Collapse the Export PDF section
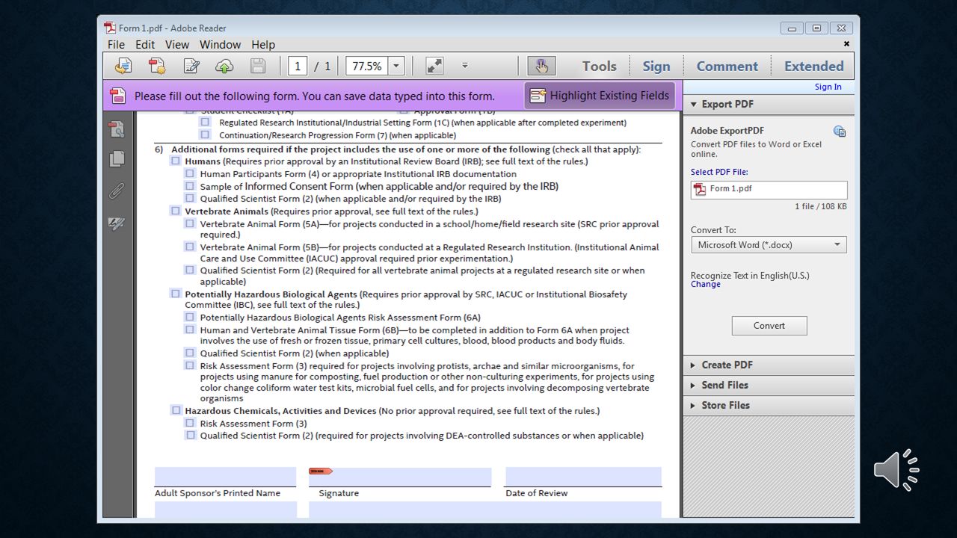The image size is (957, 538). [x=769, y=105]
